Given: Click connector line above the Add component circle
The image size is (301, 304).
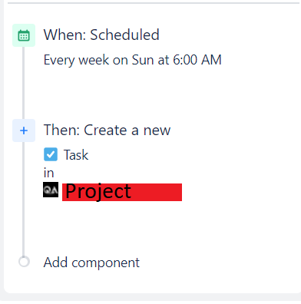Looking at the screenshot, I should coord(24,199).
